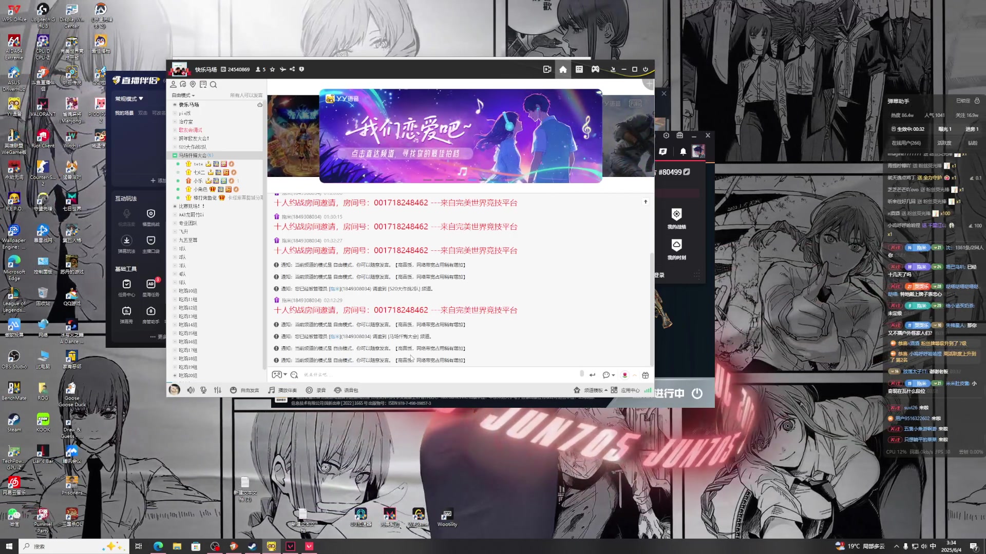The image size is (986, 554).
Task: Open Steam desktop shortcut
Action: (x=14, y=423)
